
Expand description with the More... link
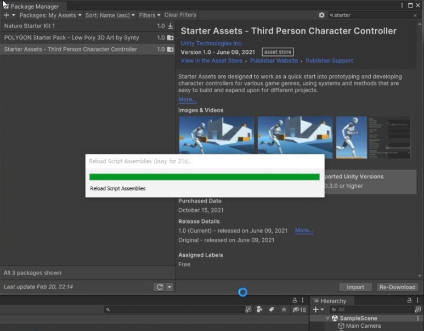(188, 99)
